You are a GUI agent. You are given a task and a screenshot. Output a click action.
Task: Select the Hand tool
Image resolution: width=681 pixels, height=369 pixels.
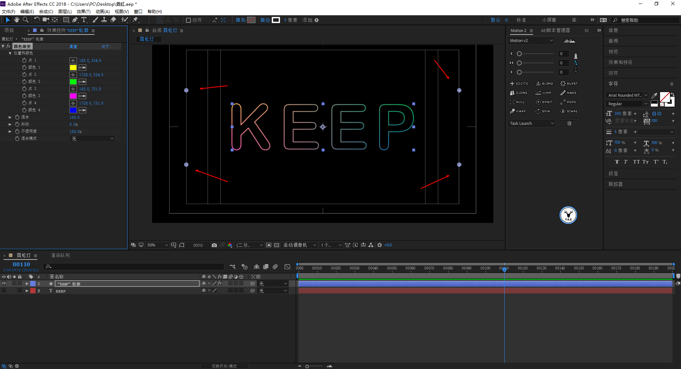pos(17,20)
